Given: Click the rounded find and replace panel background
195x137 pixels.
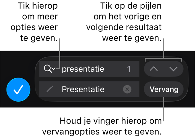Looking at the screenshot, I should (112, 79).
